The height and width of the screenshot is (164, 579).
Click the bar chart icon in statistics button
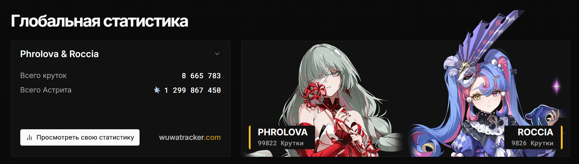(x=29, y=138)
